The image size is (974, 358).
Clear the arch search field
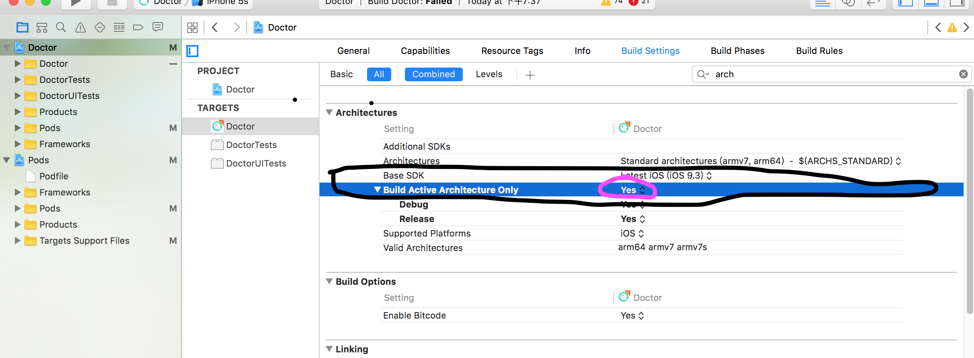964,74
